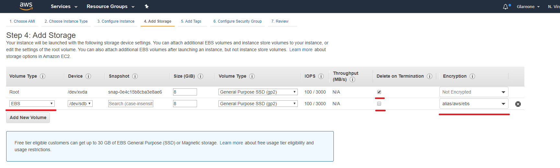Open the N. Virginia region selector

(554, 6)
